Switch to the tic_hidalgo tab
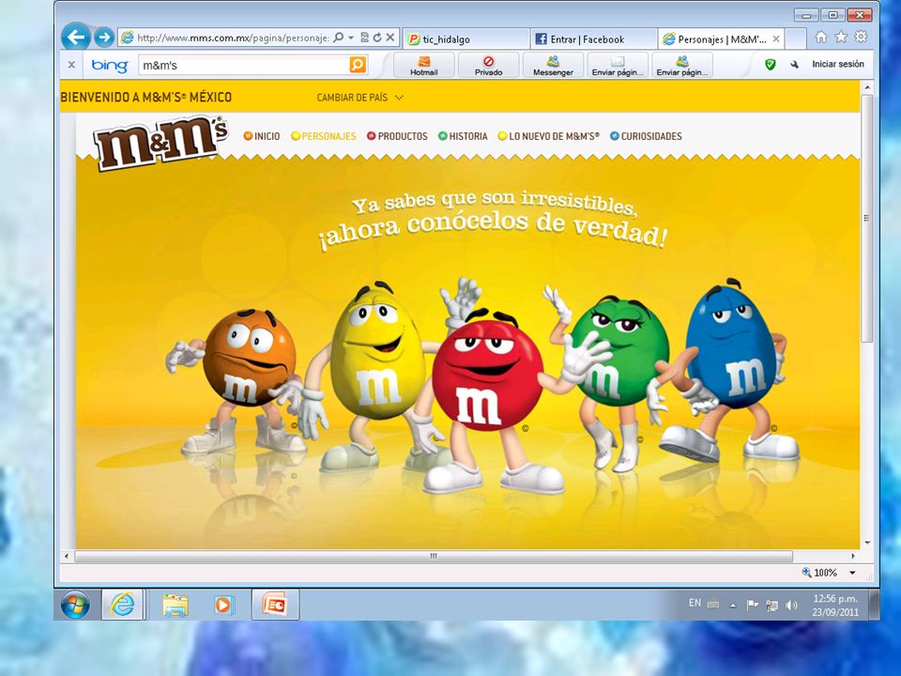901x676 pixels. click(466, 39)
